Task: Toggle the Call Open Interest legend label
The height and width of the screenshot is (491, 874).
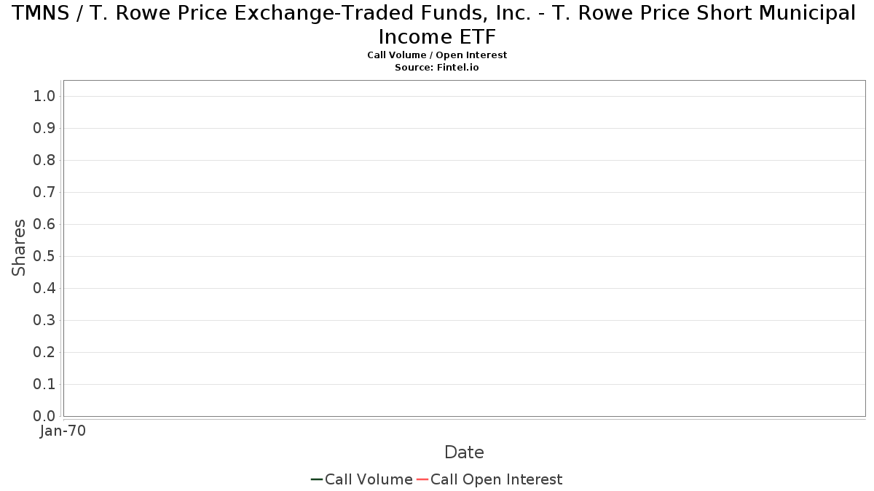Action: pyautogui.click(x=496, y=479)
